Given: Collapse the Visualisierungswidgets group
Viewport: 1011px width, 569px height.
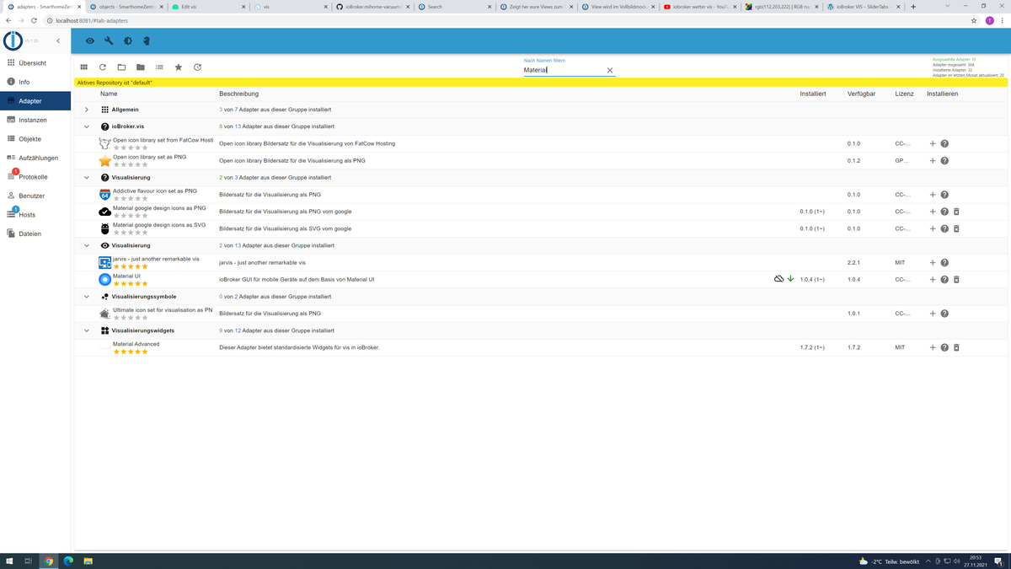Looking at the screenshot, I should [x=87, y=330].
